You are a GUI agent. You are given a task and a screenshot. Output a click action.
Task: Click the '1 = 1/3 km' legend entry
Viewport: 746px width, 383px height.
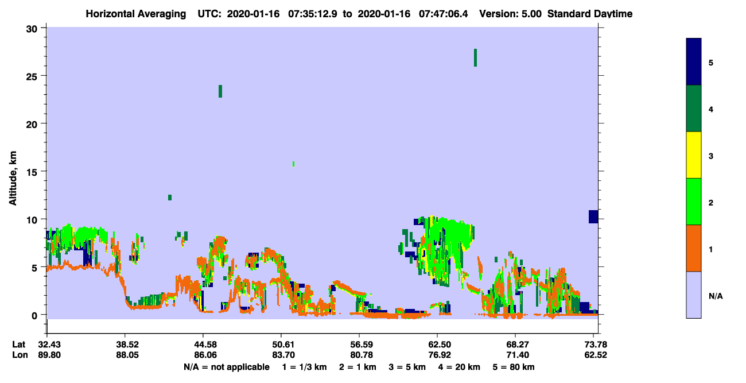[305, 367]
